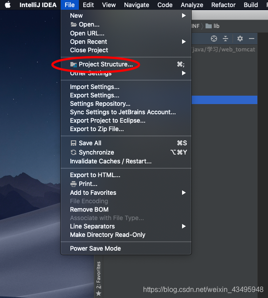This screenshot has width=268, height=298.
Task: Open the Navigate menu
Action: pyautogui.click(x=136, y=5)
